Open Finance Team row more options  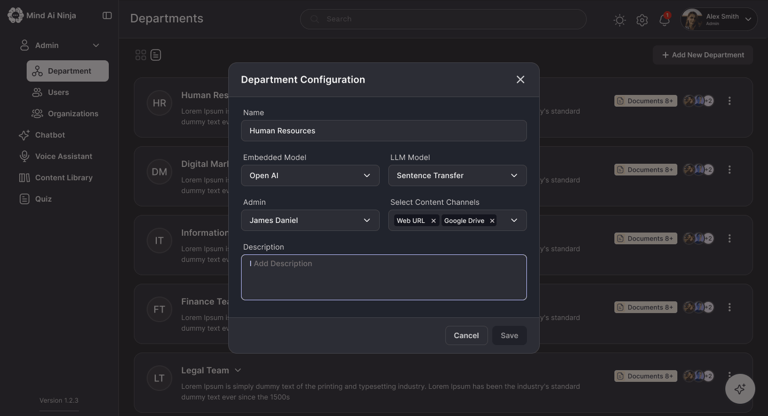coord(730,307)
